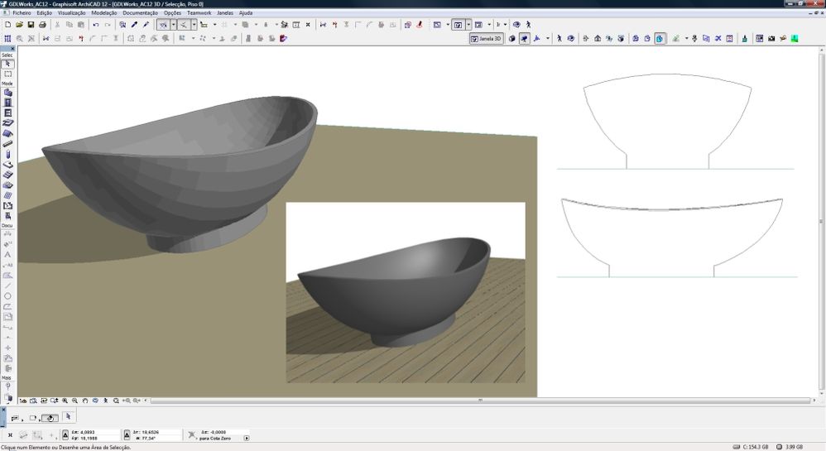Open the Teamwork menu

click(199, 13)
